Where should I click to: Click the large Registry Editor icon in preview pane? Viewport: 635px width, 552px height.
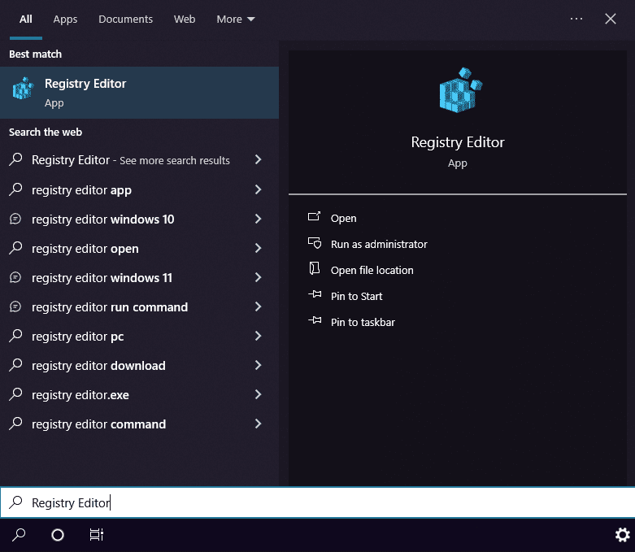pyautogui.click(x=460, y=90)
